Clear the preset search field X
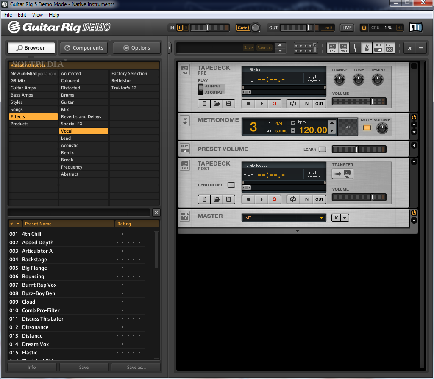This screenshot has height=379, width=434. (156, 213)
